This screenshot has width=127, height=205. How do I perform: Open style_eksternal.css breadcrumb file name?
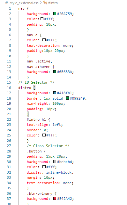(24, 3)
